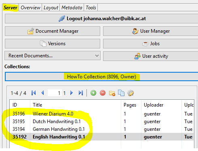The image size is (198, 151).
Task: Go to next page arrow
Action: click(x=72, y=93)
